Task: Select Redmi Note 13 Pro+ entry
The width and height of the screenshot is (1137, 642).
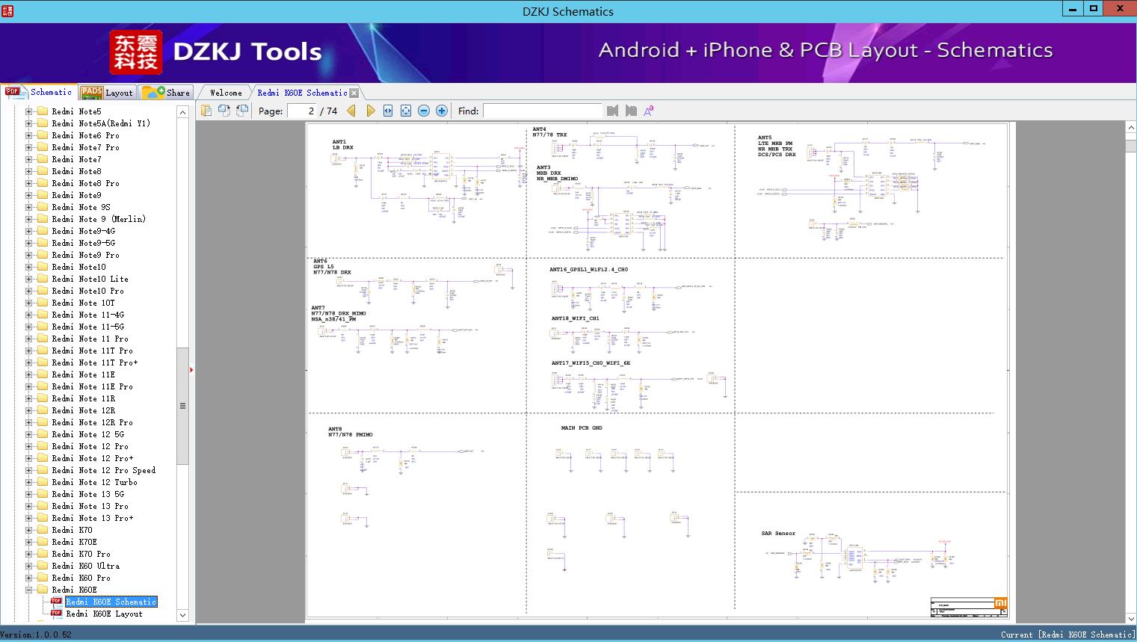Action: coord(93,518)
